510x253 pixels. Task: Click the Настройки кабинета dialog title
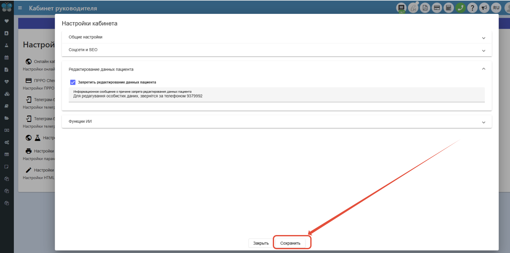coord(89,23)
